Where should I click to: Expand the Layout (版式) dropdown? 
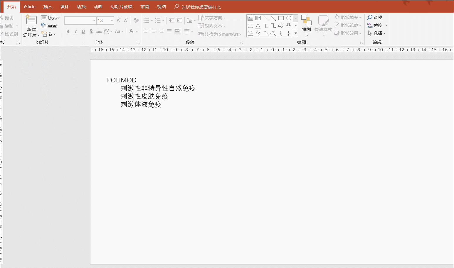(51, 18)
